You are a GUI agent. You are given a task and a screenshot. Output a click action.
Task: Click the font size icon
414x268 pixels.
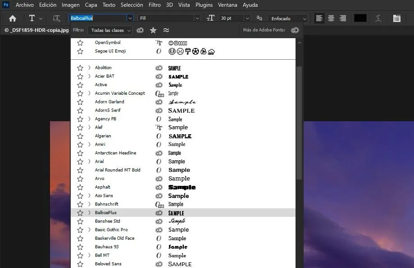tap(210, 18)
